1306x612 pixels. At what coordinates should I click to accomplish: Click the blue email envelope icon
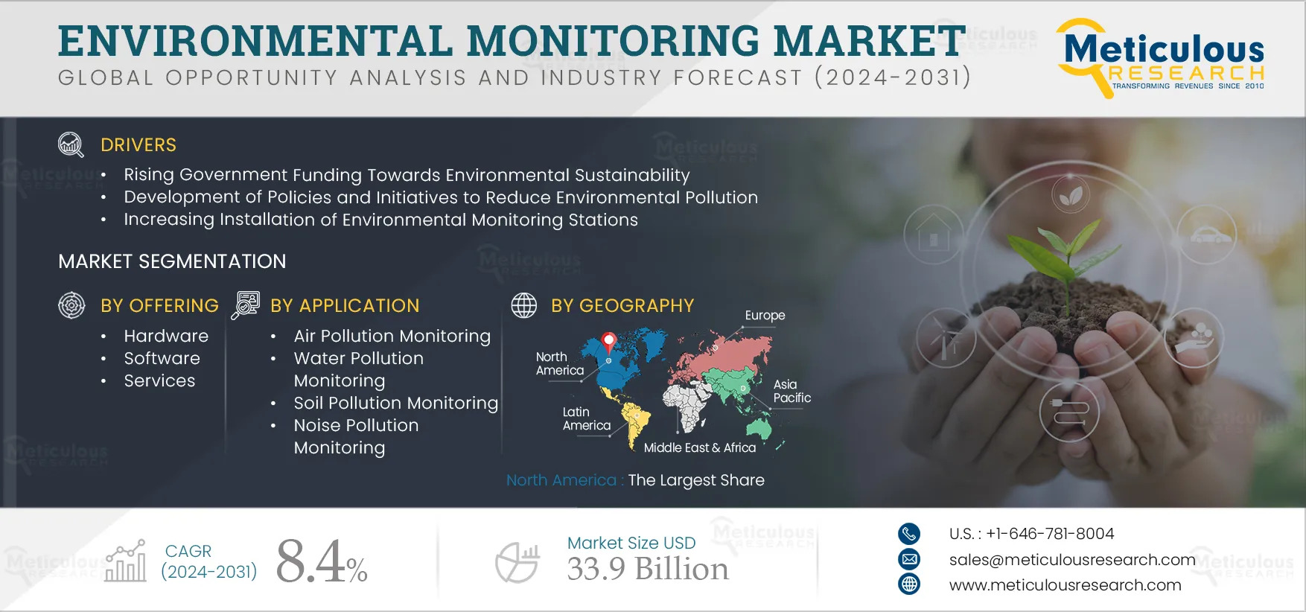point(909,559)
